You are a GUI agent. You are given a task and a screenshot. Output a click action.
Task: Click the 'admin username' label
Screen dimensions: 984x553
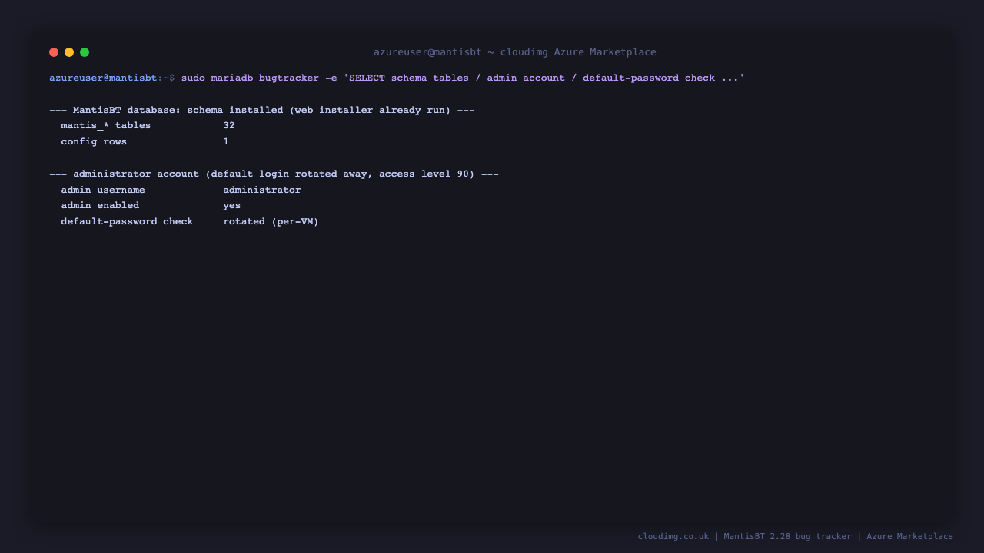tap(103, 190)
